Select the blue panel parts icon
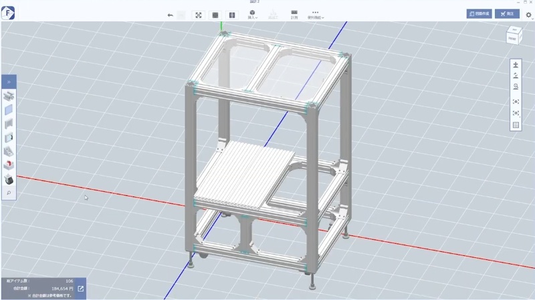The width and height of the screenshot is (535, 300). click(9, 110)
